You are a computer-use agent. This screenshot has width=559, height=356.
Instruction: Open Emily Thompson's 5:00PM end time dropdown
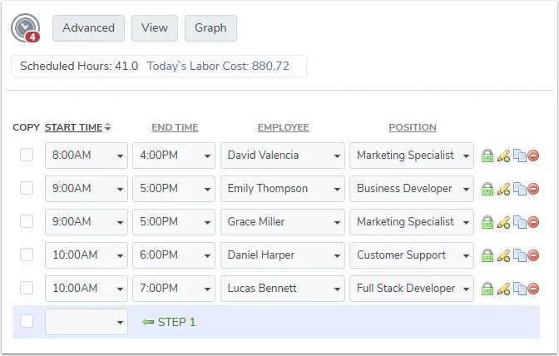pyautogui.click(x=174, y=189)
